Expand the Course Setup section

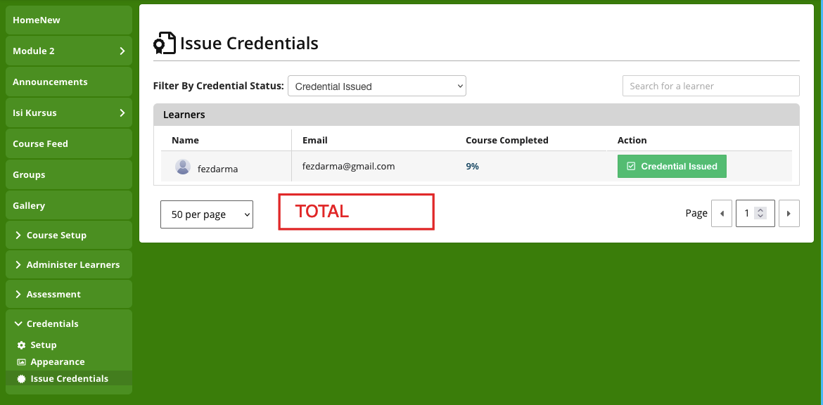pyautogui.click(x=69, y=235)
